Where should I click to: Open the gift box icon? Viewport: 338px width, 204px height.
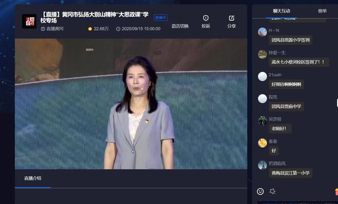(336, 191)
